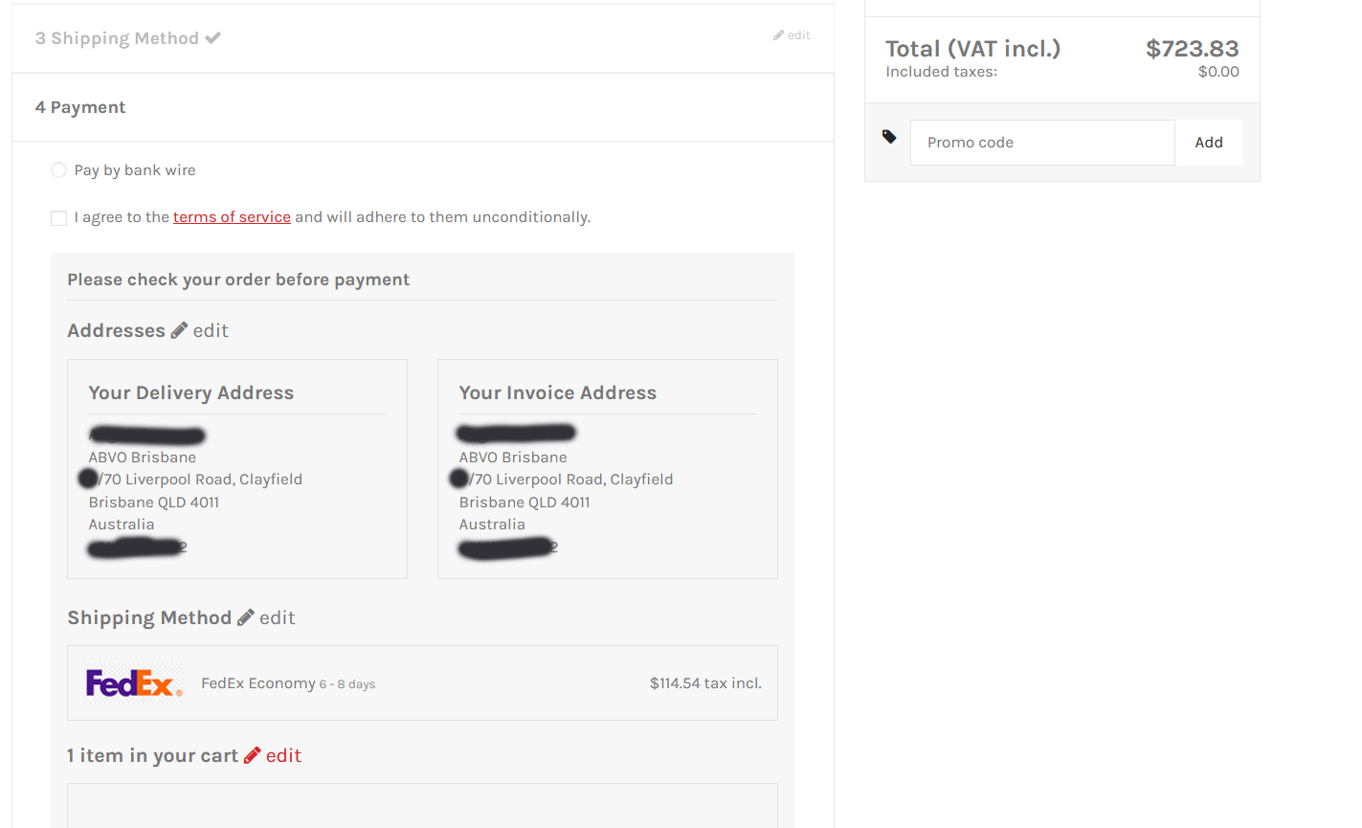This screenshot has width=1362, height=828.
Task: Select the Pay by bank wire option
Action: tap(58, 169)
